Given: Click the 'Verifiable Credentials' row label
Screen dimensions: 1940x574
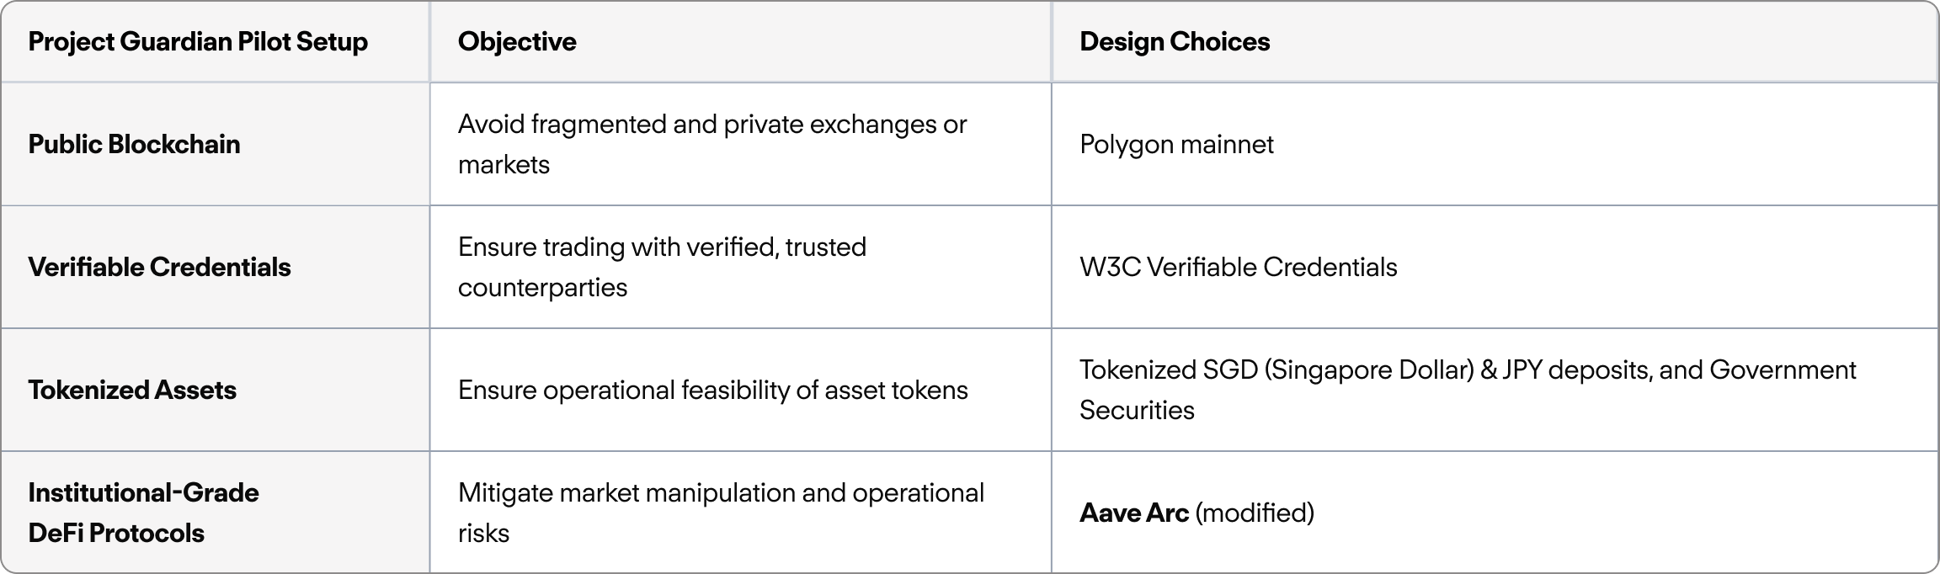Looking at the screenshot, I should (x=159, y=267).
